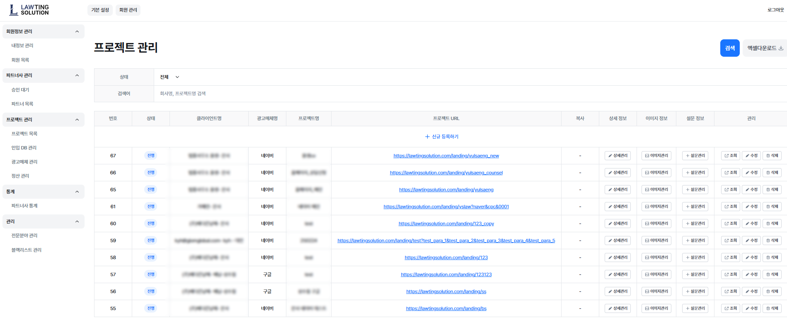Open 이미지관리 for project 66
The image size is (787, 320).
coord(656,173)
